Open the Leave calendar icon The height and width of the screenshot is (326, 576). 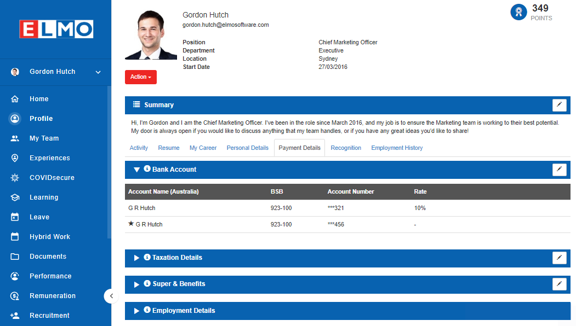click(x=15, y=217)
